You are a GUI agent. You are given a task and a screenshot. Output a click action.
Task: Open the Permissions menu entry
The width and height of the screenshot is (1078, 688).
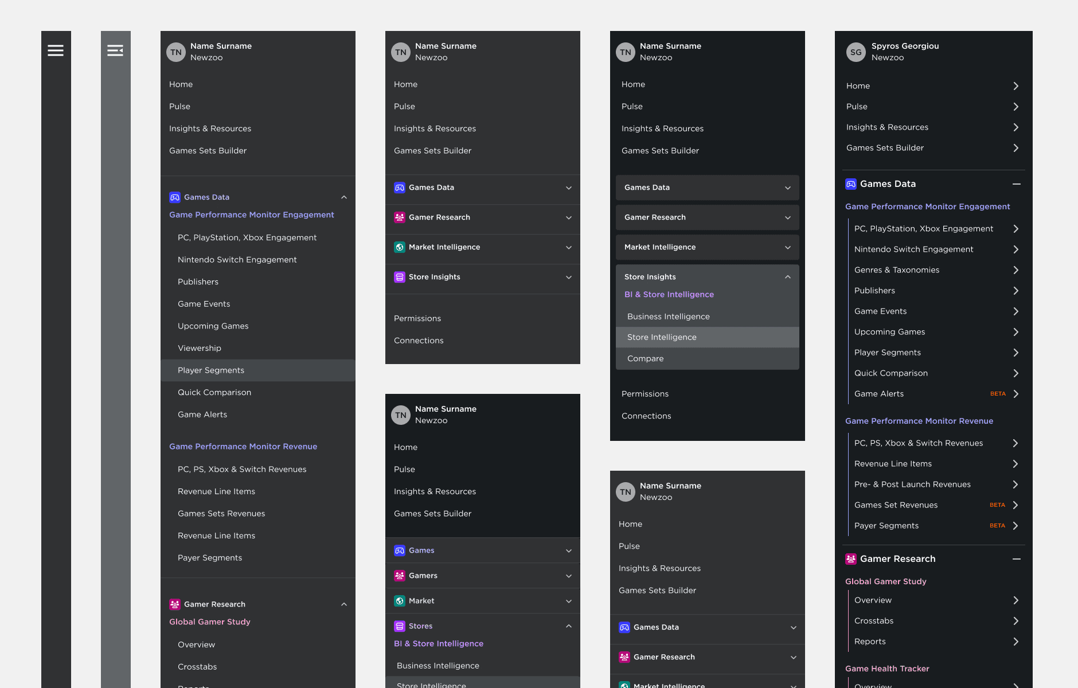(417, 318)
